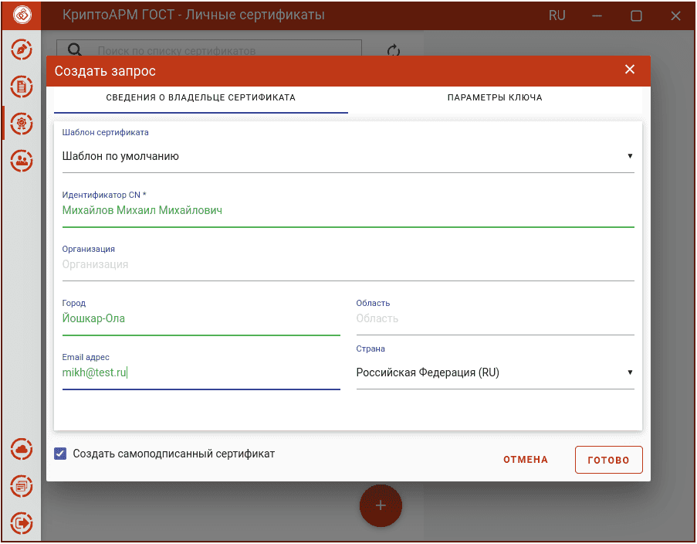697x544 pixels.
Task: Maximize the КриптоАРМ window
Action: [636, 16]
